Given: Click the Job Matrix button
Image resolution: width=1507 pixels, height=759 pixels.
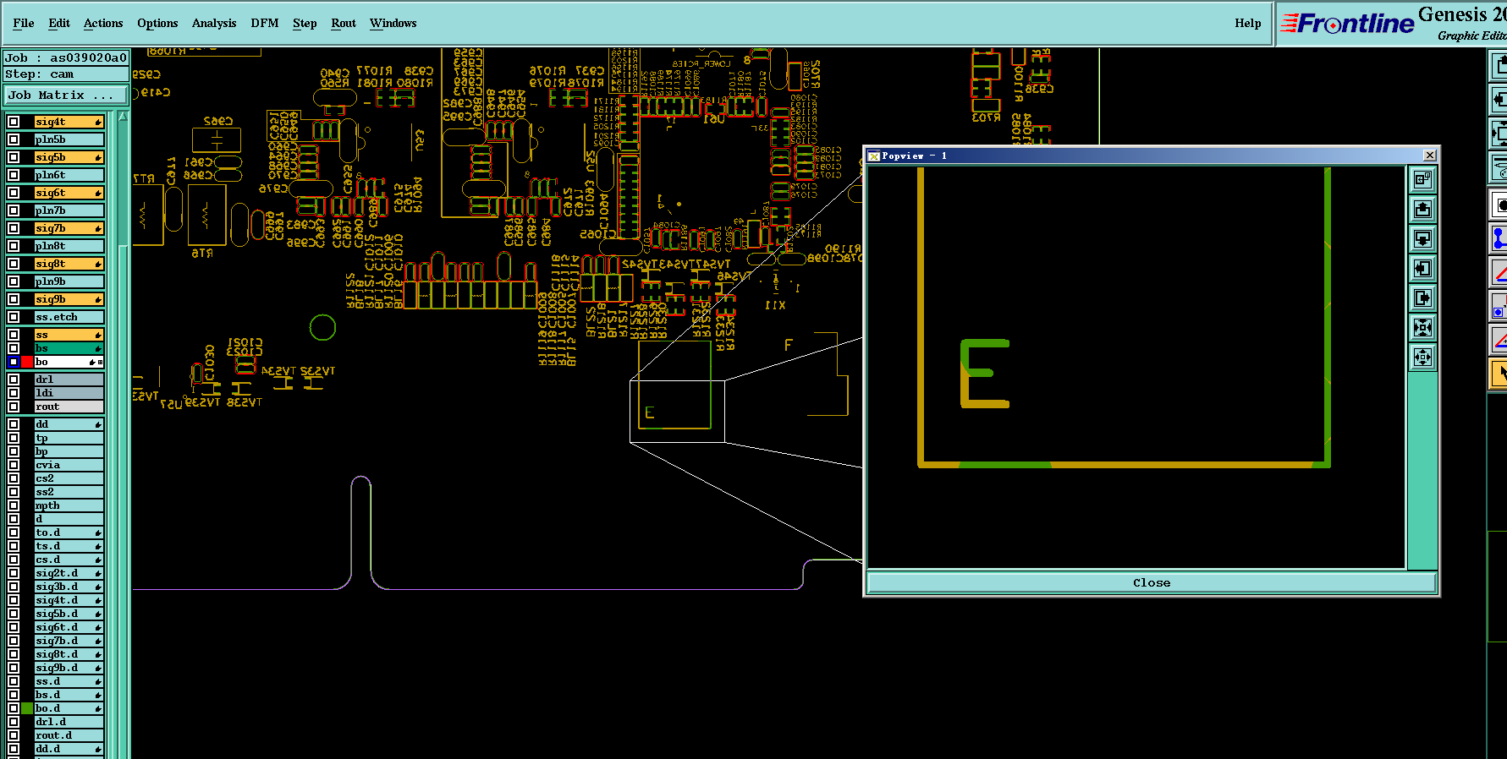Looking at the screenshot, I should (x=65, y=95).
